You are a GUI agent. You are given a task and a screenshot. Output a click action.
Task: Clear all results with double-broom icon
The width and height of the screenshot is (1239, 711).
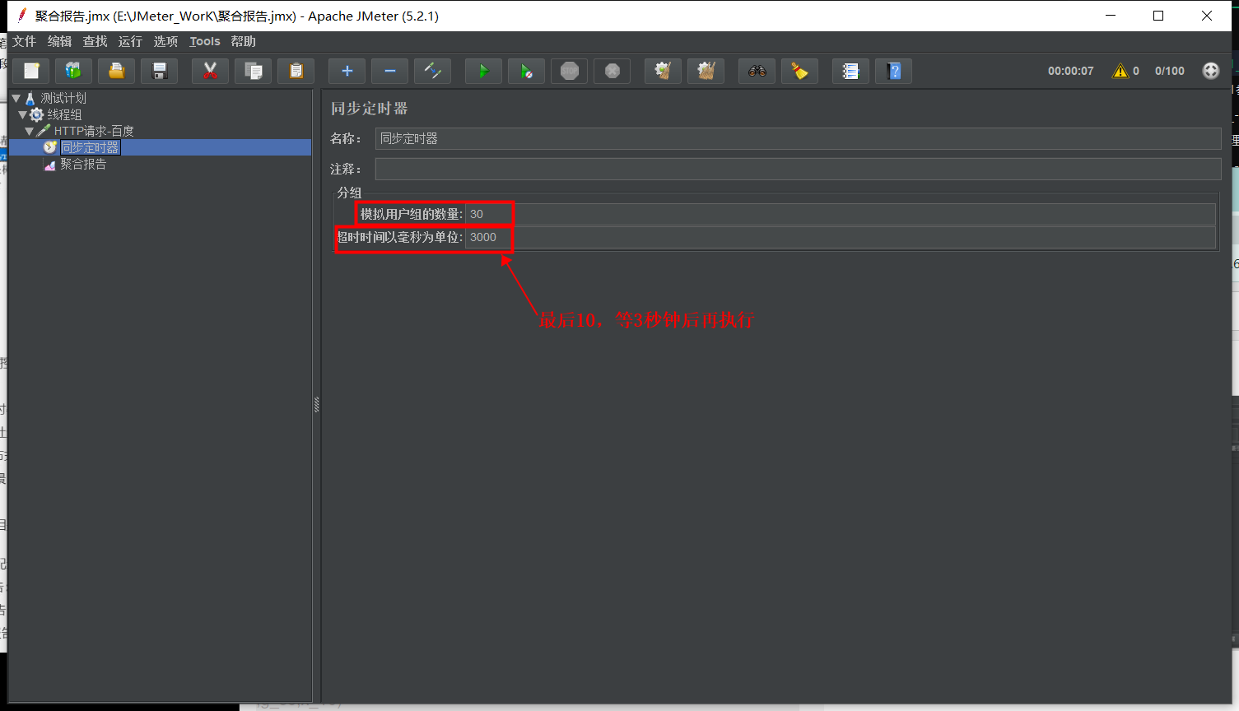(x=706, y=71)
